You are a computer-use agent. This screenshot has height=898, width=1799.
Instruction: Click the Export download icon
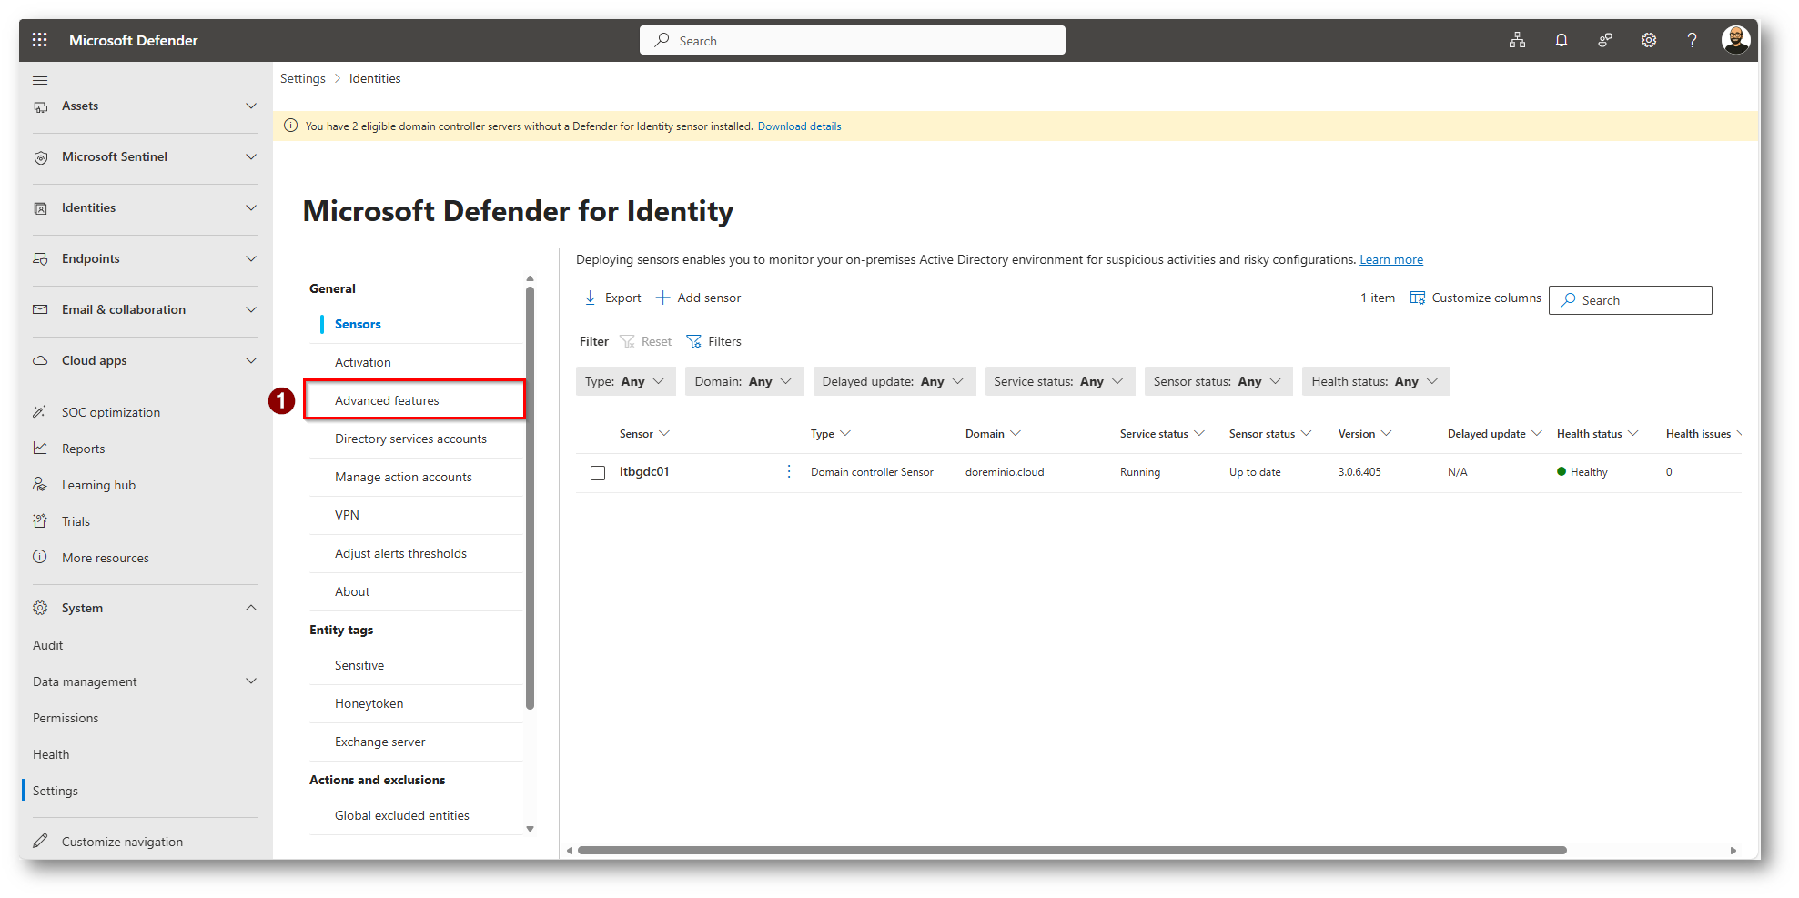[591, 298]
